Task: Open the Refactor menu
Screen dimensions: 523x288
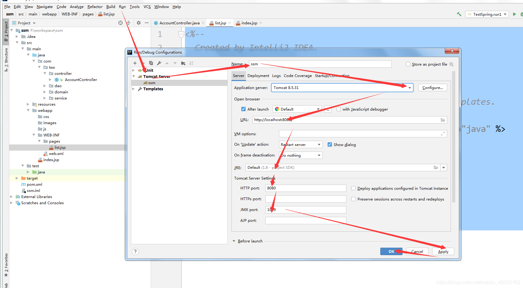Action: click(x=95, y=6)
